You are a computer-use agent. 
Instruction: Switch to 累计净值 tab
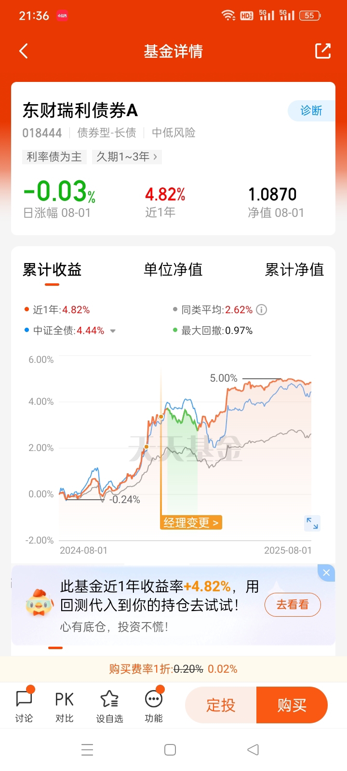coord(294,270)
